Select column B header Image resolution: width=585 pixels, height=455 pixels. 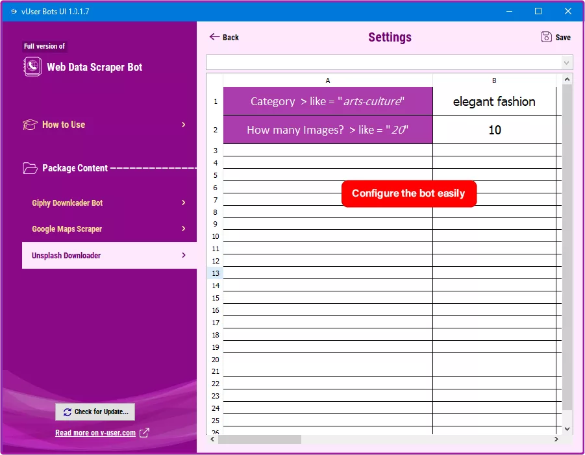point(494,80)
